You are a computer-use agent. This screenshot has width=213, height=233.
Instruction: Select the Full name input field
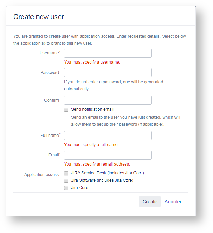tap(108, 136)
